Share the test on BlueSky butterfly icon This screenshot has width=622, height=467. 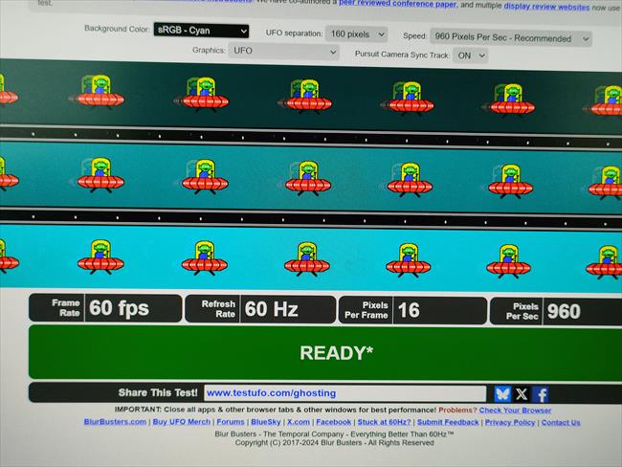pos(502,394)
